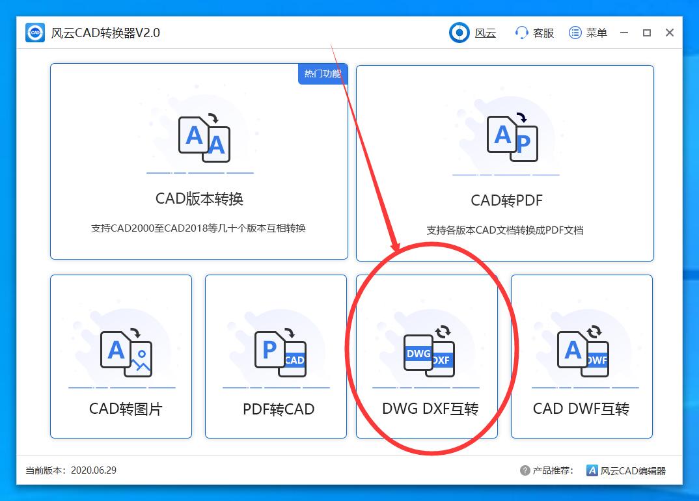Click the 风云CAD转换器V2.0 title text

click(x=105, y=33)
